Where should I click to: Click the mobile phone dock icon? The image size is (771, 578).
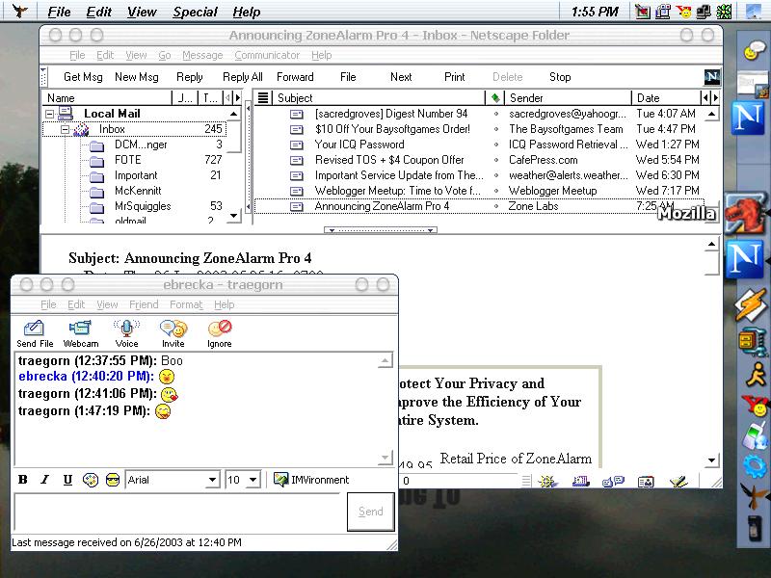pos(754,527)
